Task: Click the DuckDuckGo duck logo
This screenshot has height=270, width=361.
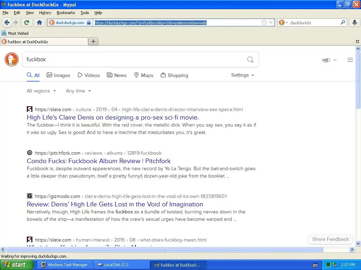Action: (x=12, y=59)
